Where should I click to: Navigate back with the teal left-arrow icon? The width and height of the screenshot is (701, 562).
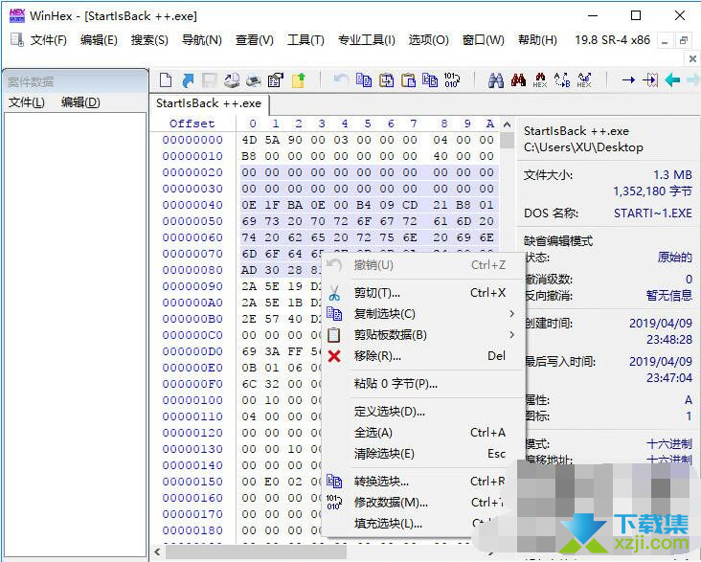(x=672, y=80)
